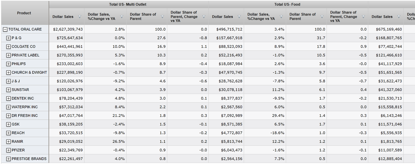
Task: Expand the PRIVATE LABEL row
Action: pos(8,55)
